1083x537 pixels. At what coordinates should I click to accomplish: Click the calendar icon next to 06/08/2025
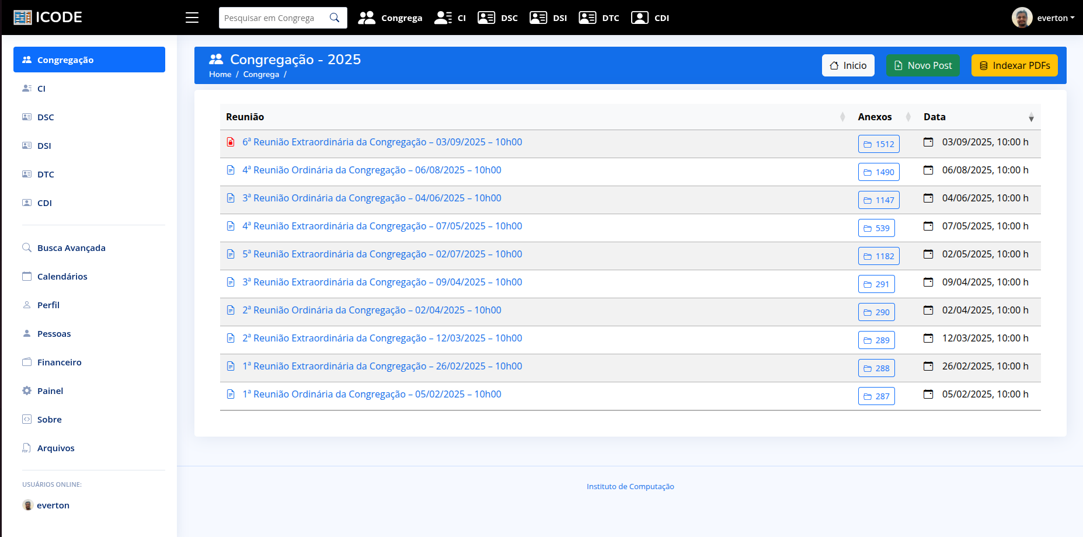click(928, 170)
